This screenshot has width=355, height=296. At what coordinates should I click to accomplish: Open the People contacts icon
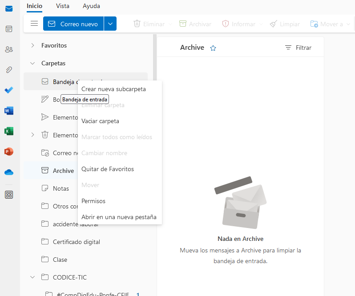click(9, 49)
